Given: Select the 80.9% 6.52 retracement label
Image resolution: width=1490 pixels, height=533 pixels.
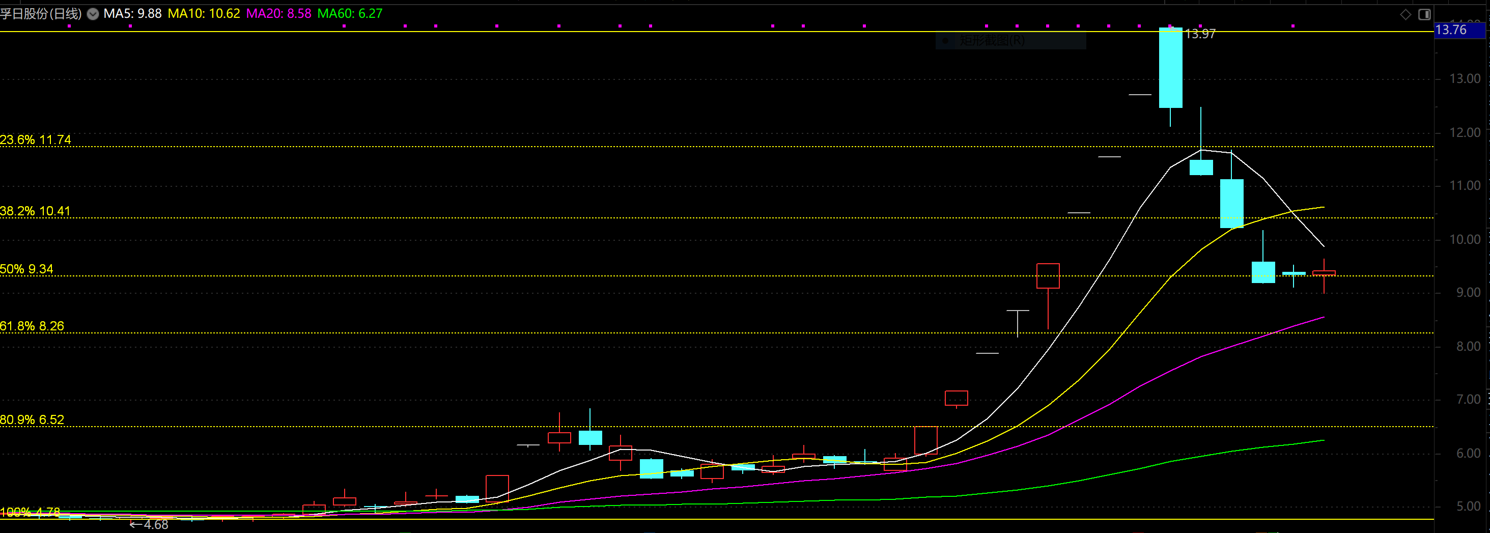Looking at the screenshot, I should click(x=32, y=419).
